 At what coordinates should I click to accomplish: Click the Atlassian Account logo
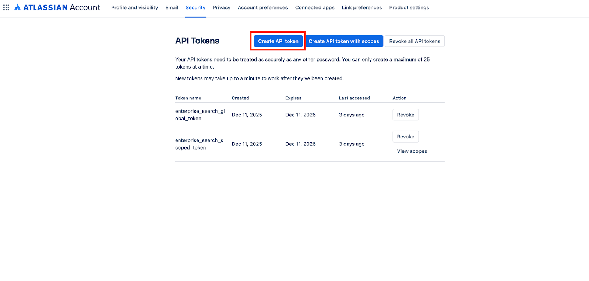(57, 7)
